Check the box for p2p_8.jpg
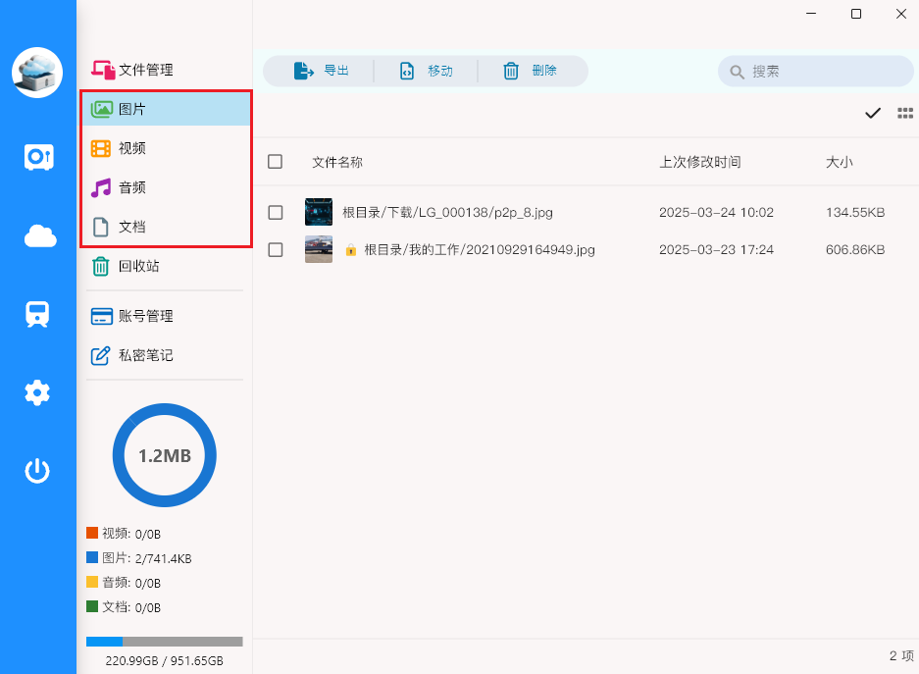Viewport: 919px width, 674px height. point(275,212)
